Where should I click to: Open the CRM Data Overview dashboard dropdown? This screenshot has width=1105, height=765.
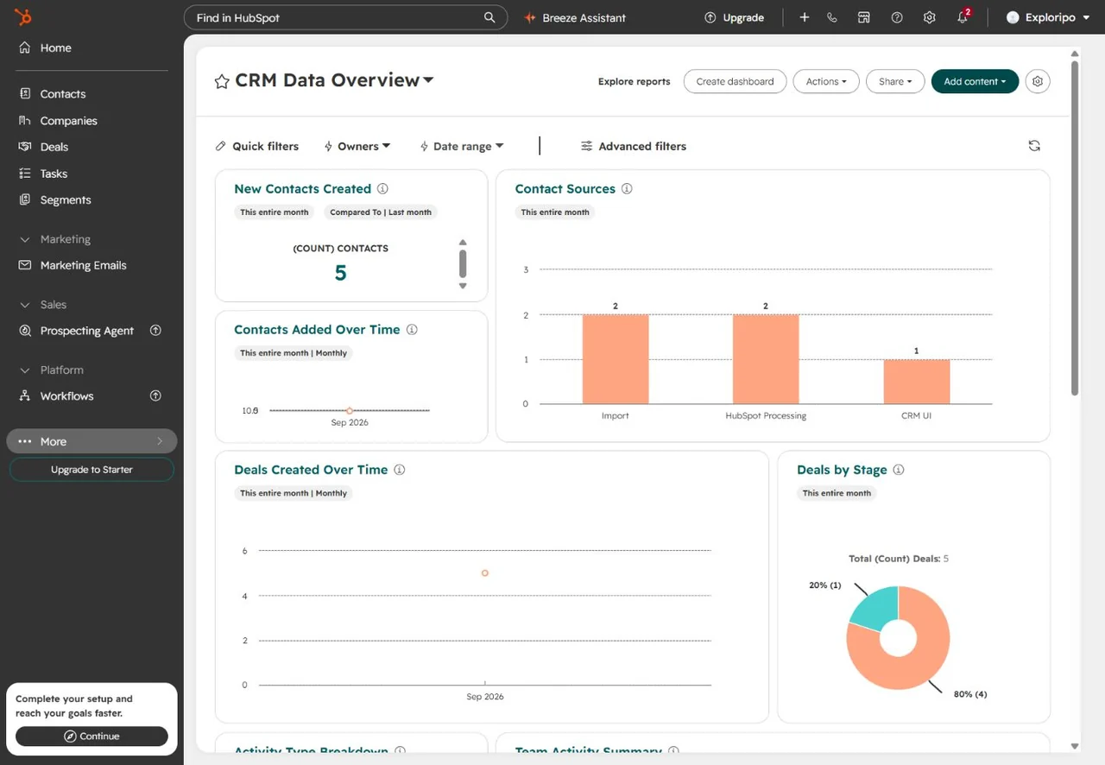[427, 80]
